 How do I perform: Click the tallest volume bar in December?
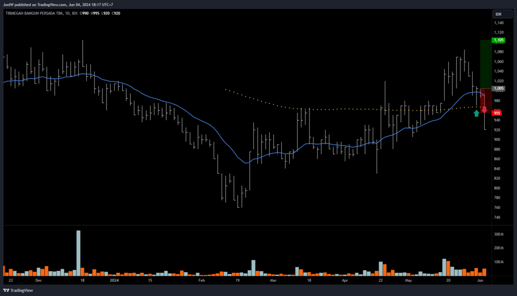(x=78, y=253)
